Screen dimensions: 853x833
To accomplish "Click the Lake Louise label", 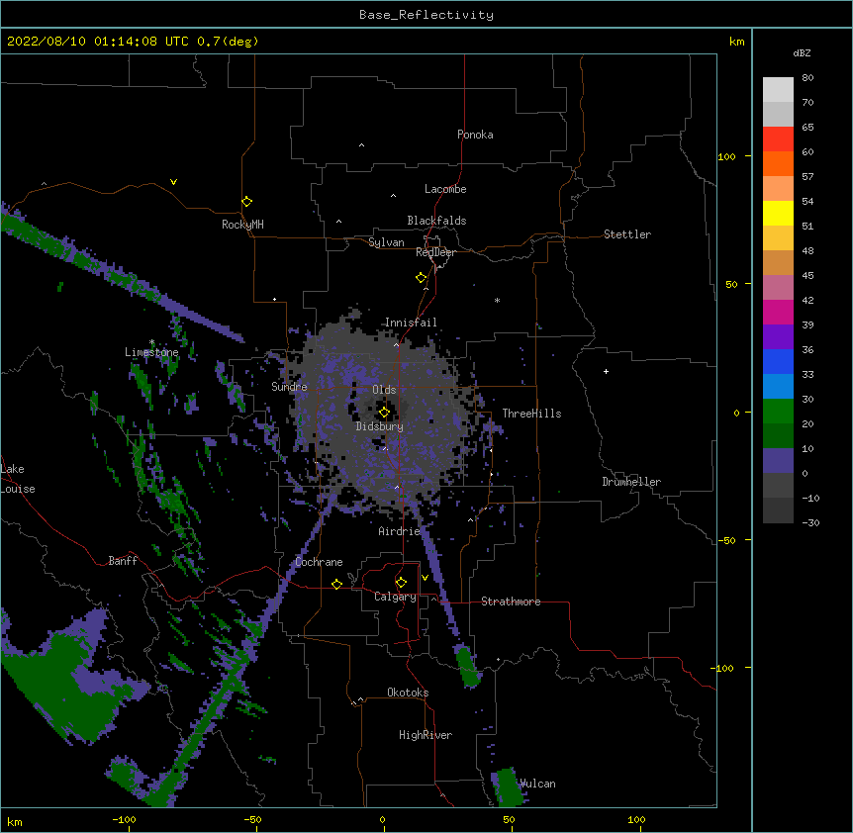I will (18, 479).
